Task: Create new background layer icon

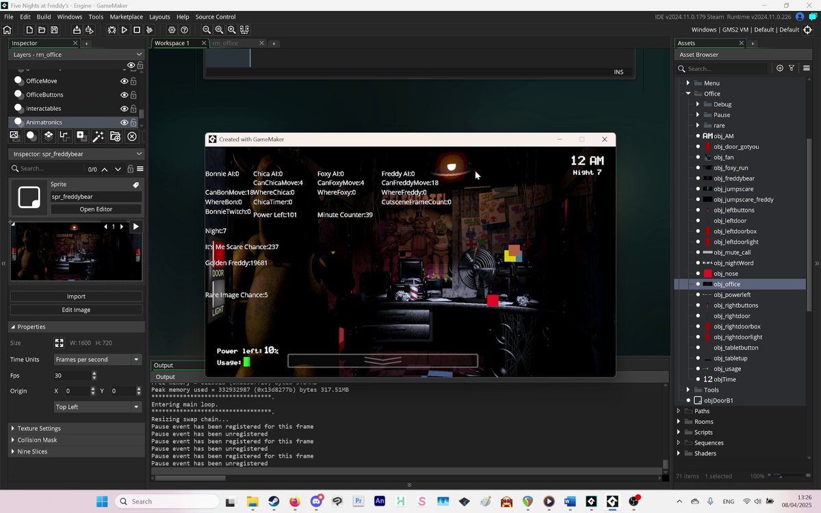Action: coord(14,136)
